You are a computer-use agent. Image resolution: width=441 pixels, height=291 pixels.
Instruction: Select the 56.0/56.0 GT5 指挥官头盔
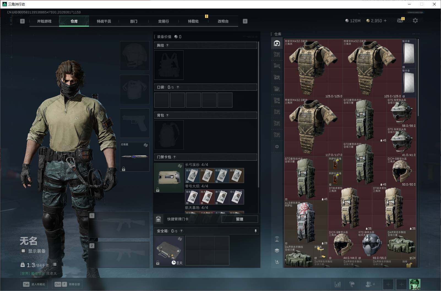401,113
